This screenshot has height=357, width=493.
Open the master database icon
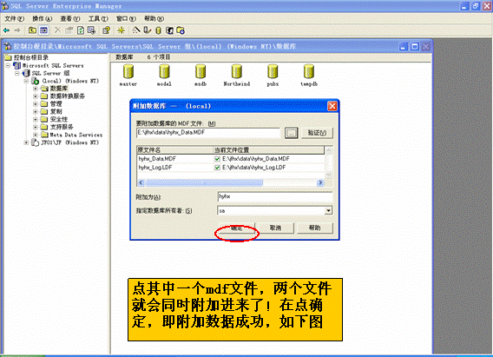point(128,72)
